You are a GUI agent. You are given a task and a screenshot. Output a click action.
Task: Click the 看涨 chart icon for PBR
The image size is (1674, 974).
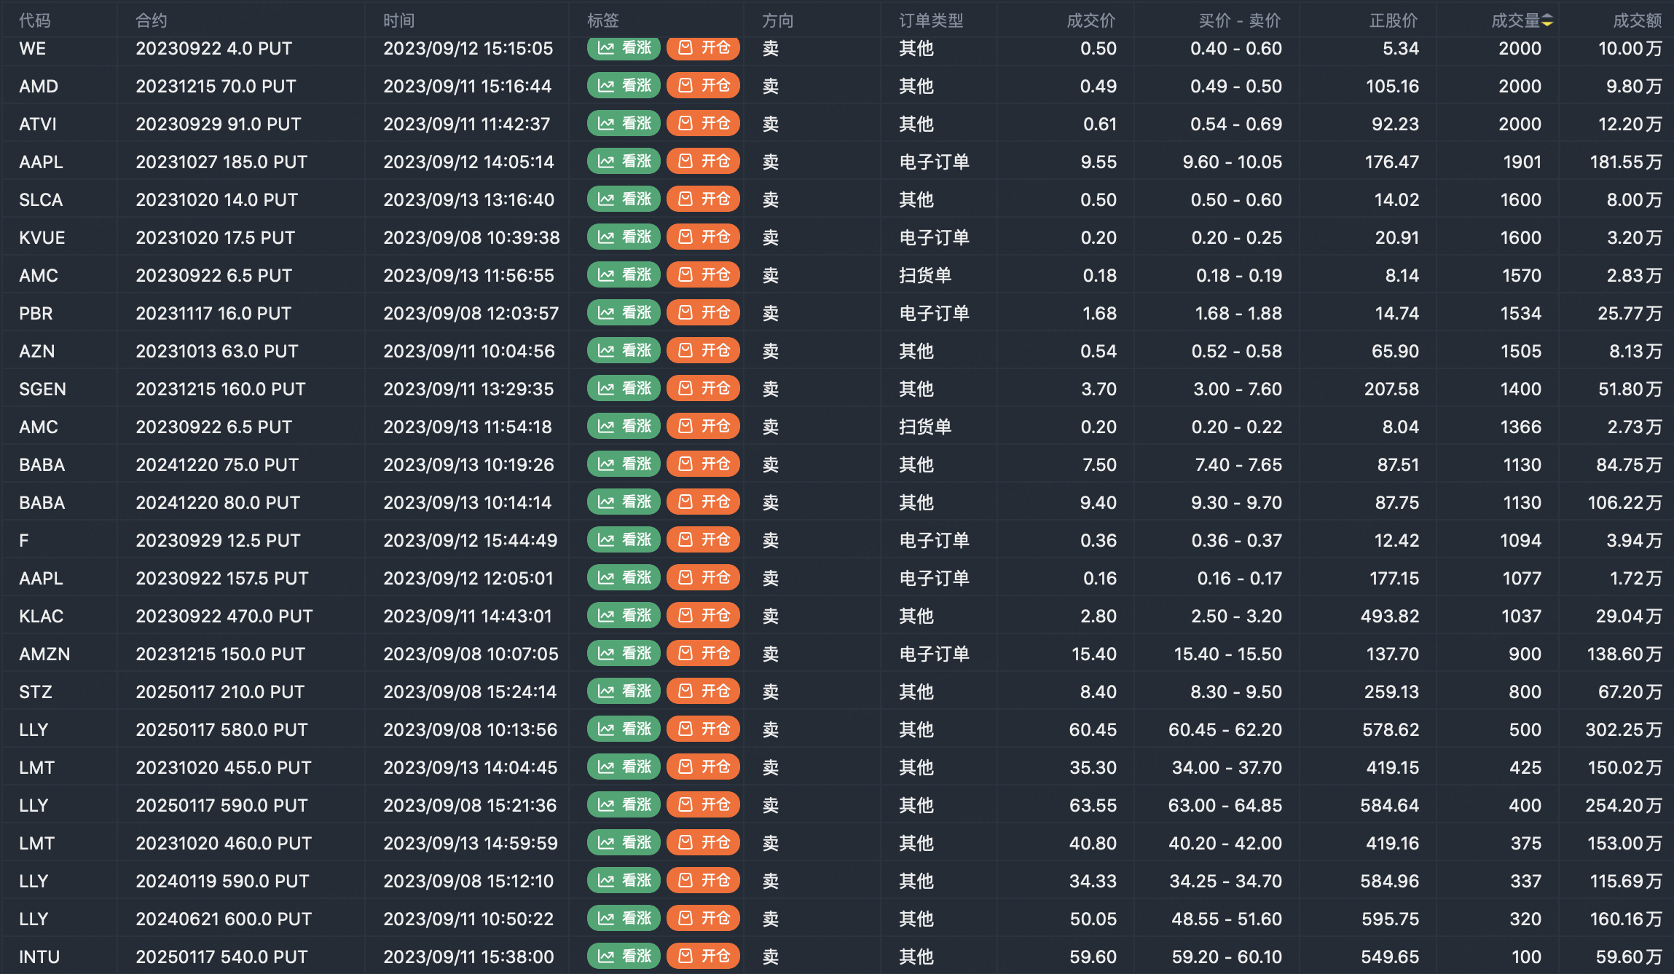[x=606, y=313]
